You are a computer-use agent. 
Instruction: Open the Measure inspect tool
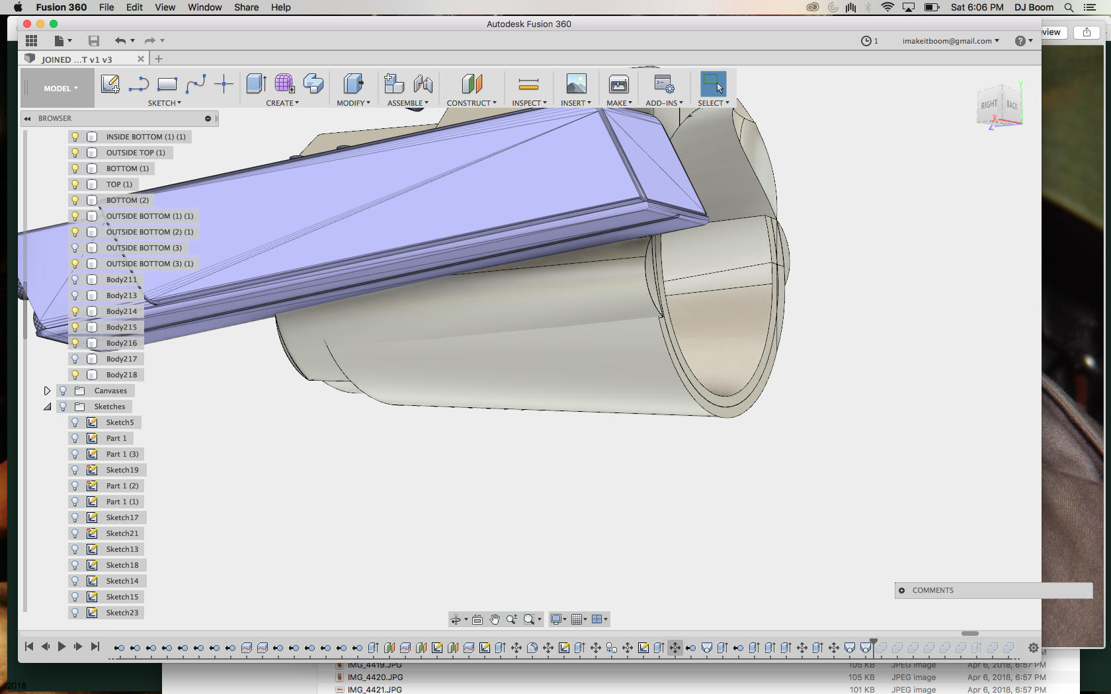[x=528, y=84]
